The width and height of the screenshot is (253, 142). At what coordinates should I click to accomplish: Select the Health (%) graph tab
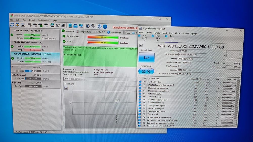click(x=69, y=84)
